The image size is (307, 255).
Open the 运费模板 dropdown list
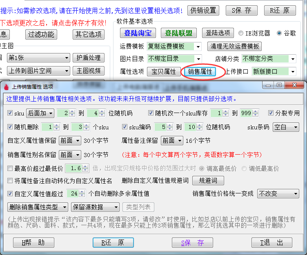pyautogui.click(x=198, y=47)
